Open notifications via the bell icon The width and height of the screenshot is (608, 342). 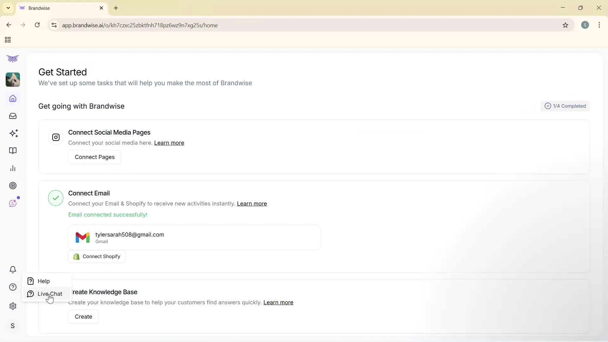pyautogui.click(x=13, y=269)
